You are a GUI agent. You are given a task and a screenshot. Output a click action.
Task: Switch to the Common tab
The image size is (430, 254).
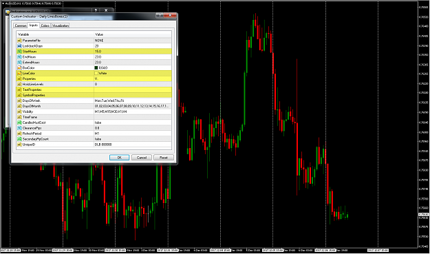21,25
